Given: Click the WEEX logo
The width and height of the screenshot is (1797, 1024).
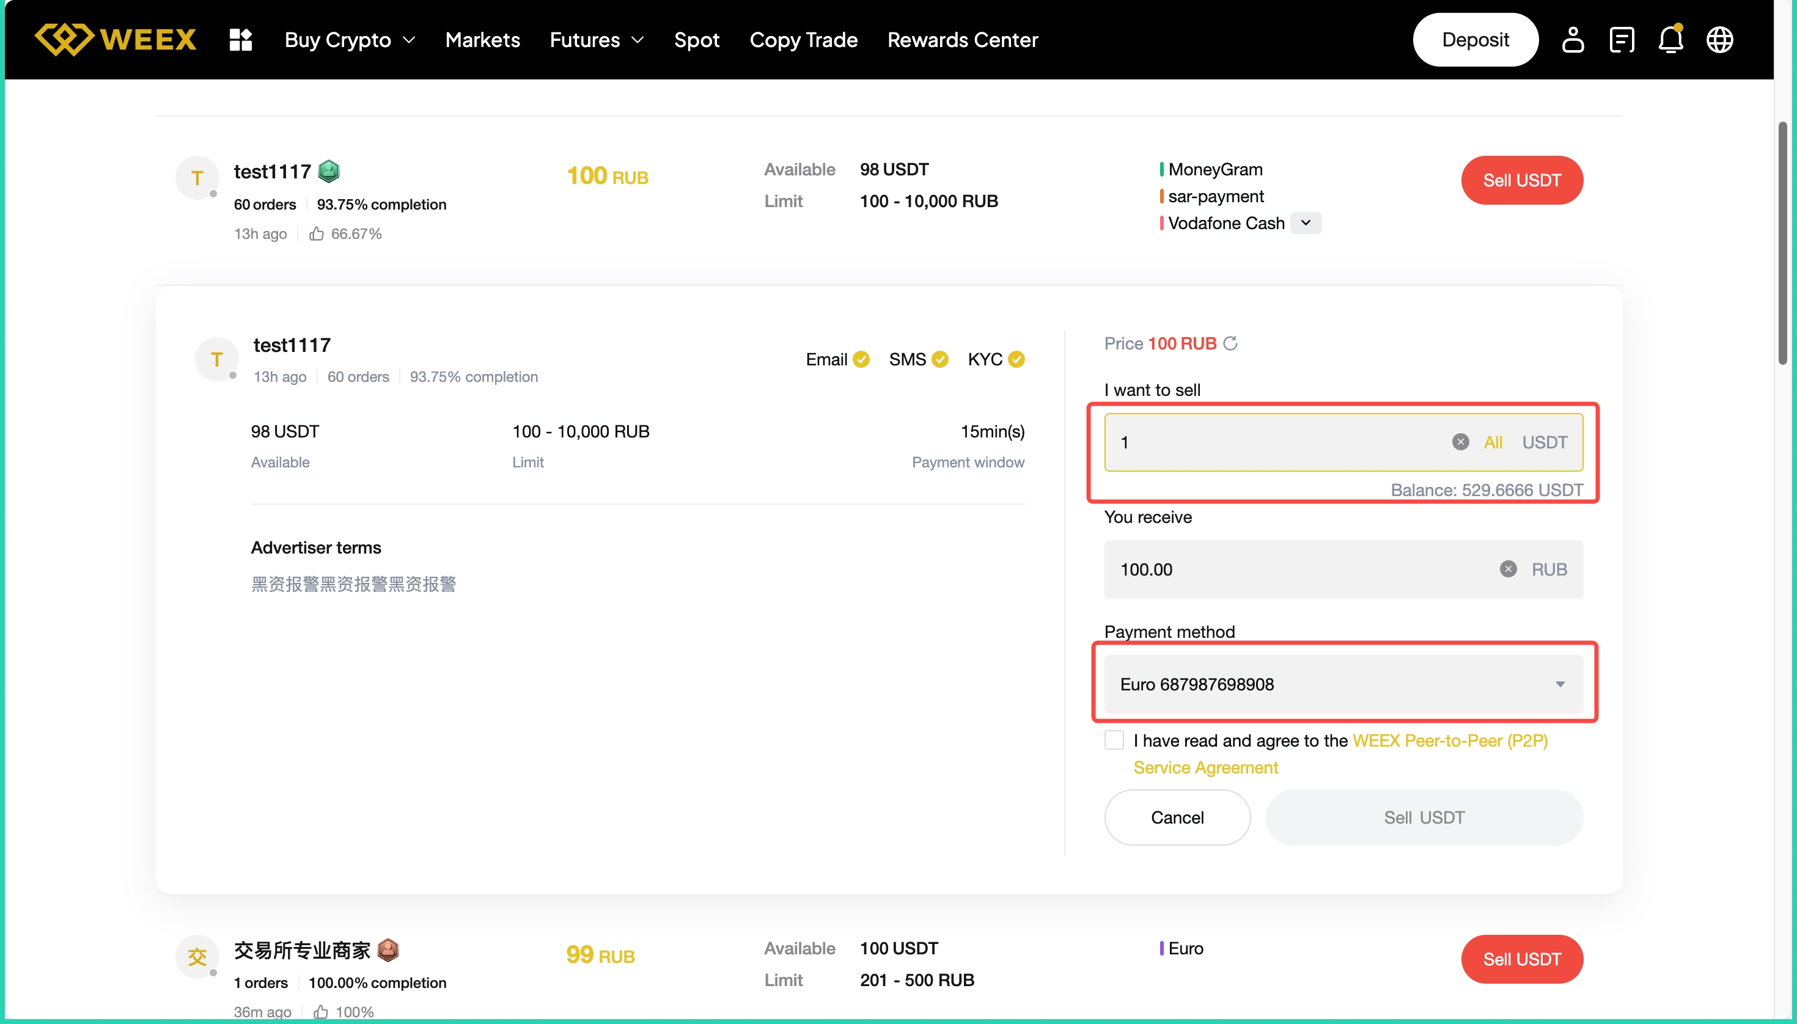Looking at the screenshot, I should click(x=116, y=39).
